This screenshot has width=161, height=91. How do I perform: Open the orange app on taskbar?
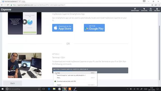tap(70, 89)
